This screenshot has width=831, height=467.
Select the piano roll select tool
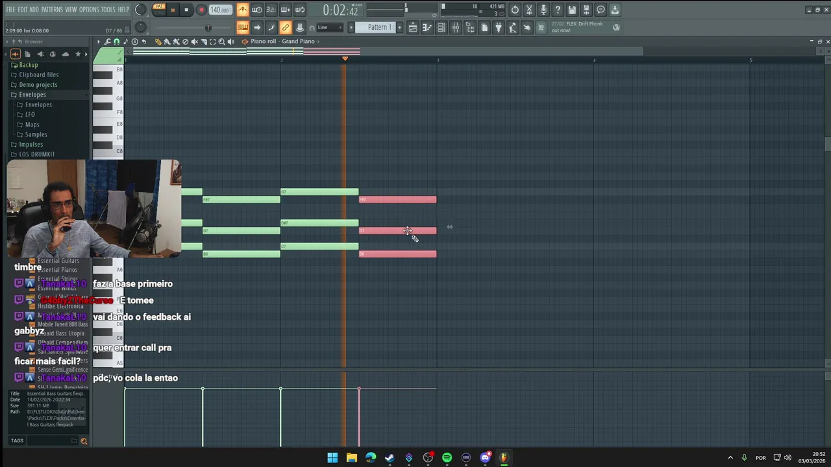click(212, 42)
